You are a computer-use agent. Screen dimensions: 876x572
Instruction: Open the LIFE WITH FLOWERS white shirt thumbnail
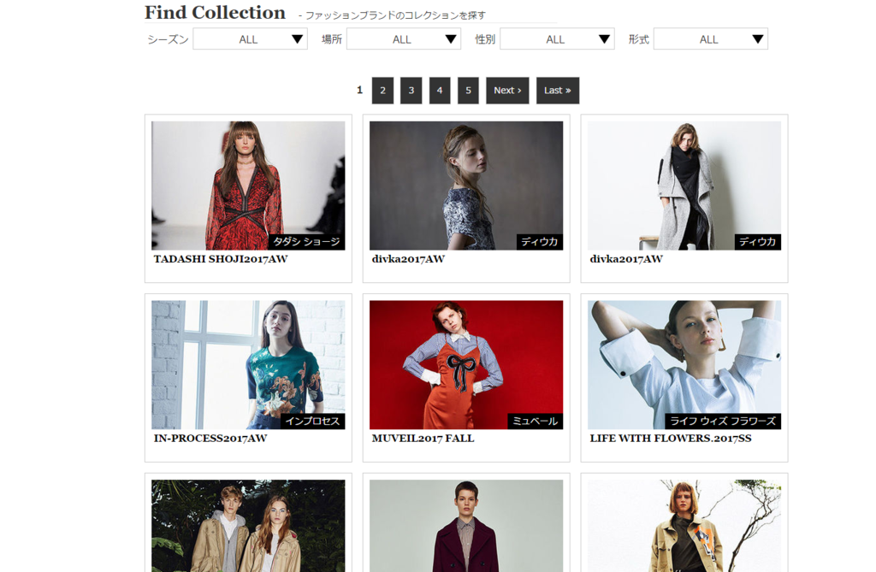click(x=684, y=365)
